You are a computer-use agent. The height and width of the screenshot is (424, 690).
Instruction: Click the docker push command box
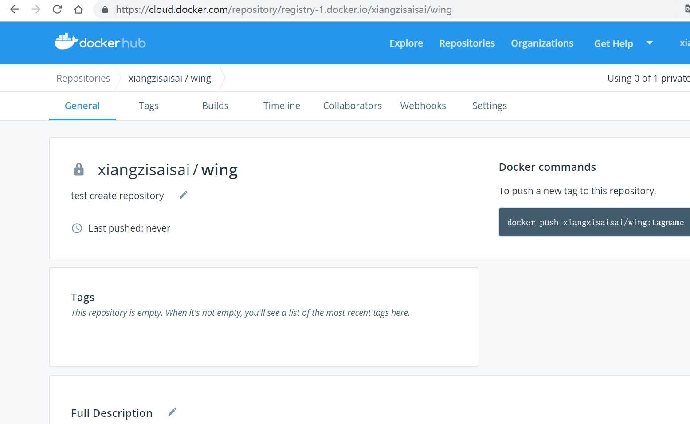point(594,222)
